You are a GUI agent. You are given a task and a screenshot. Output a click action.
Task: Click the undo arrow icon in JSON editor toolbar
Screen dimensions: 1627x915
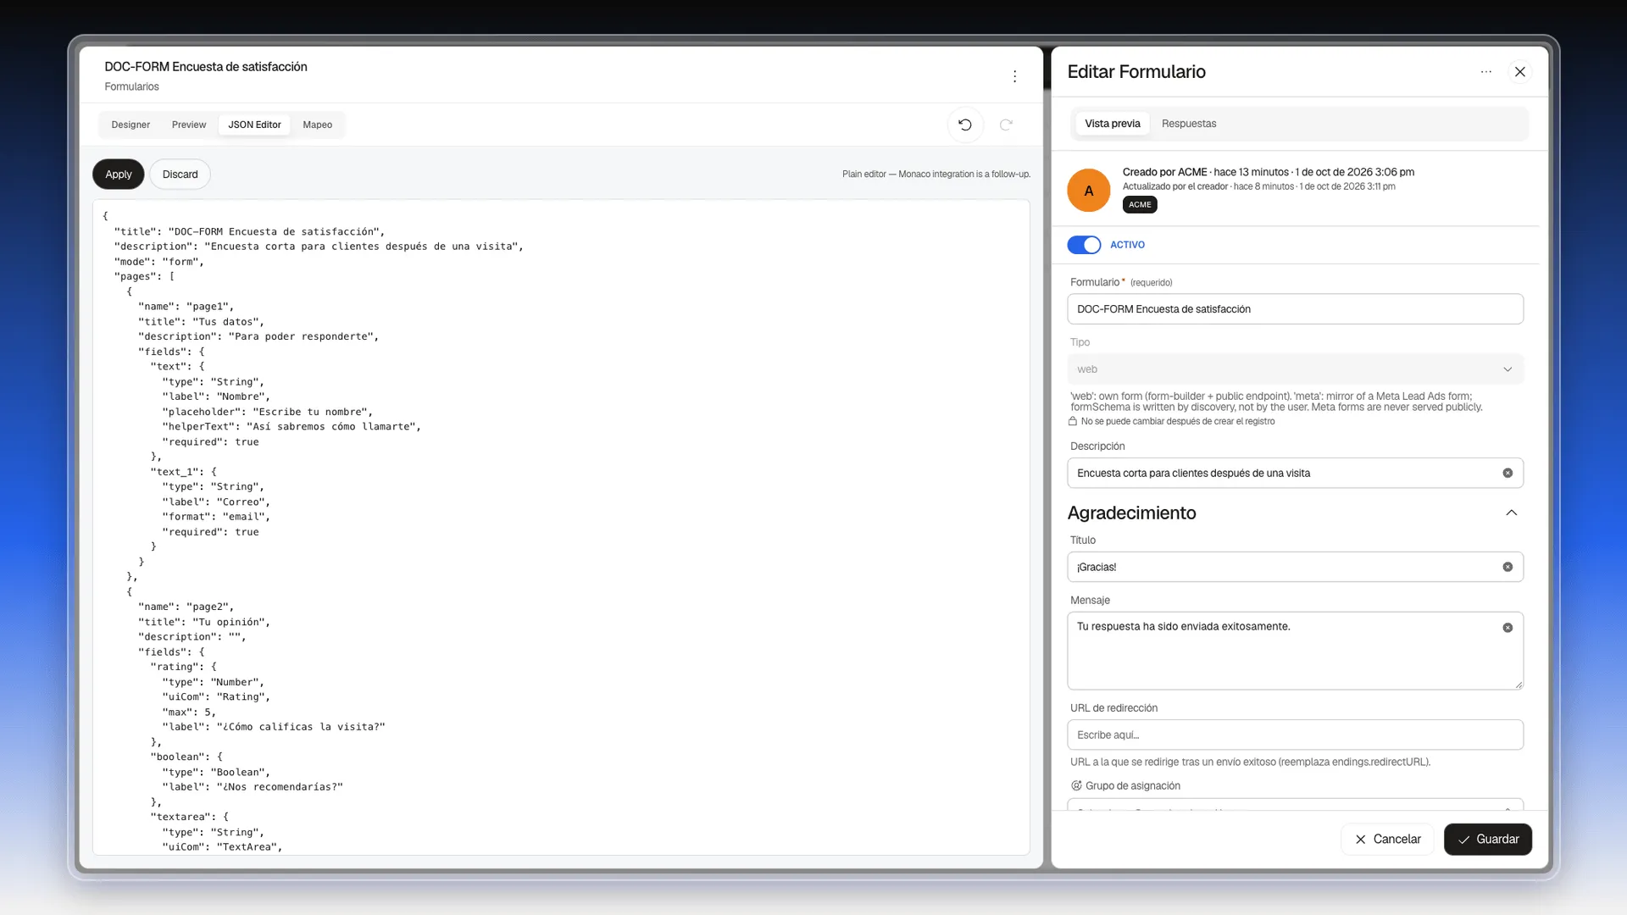(964, 125)
